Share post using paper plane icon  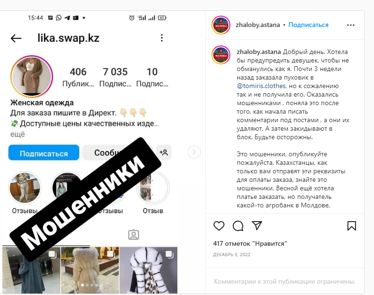pyautogui.click(x=257, y=225)
